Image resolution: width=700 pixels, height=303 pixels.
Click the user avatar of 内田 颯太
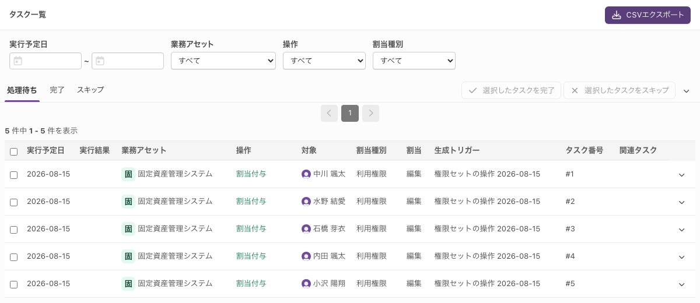coord(306,256)
